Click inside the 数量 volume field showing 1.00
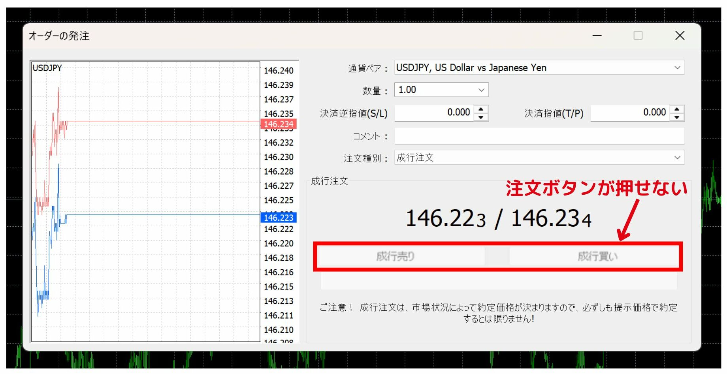This screenshot has height=374, width=727. (x=435, y=90)
